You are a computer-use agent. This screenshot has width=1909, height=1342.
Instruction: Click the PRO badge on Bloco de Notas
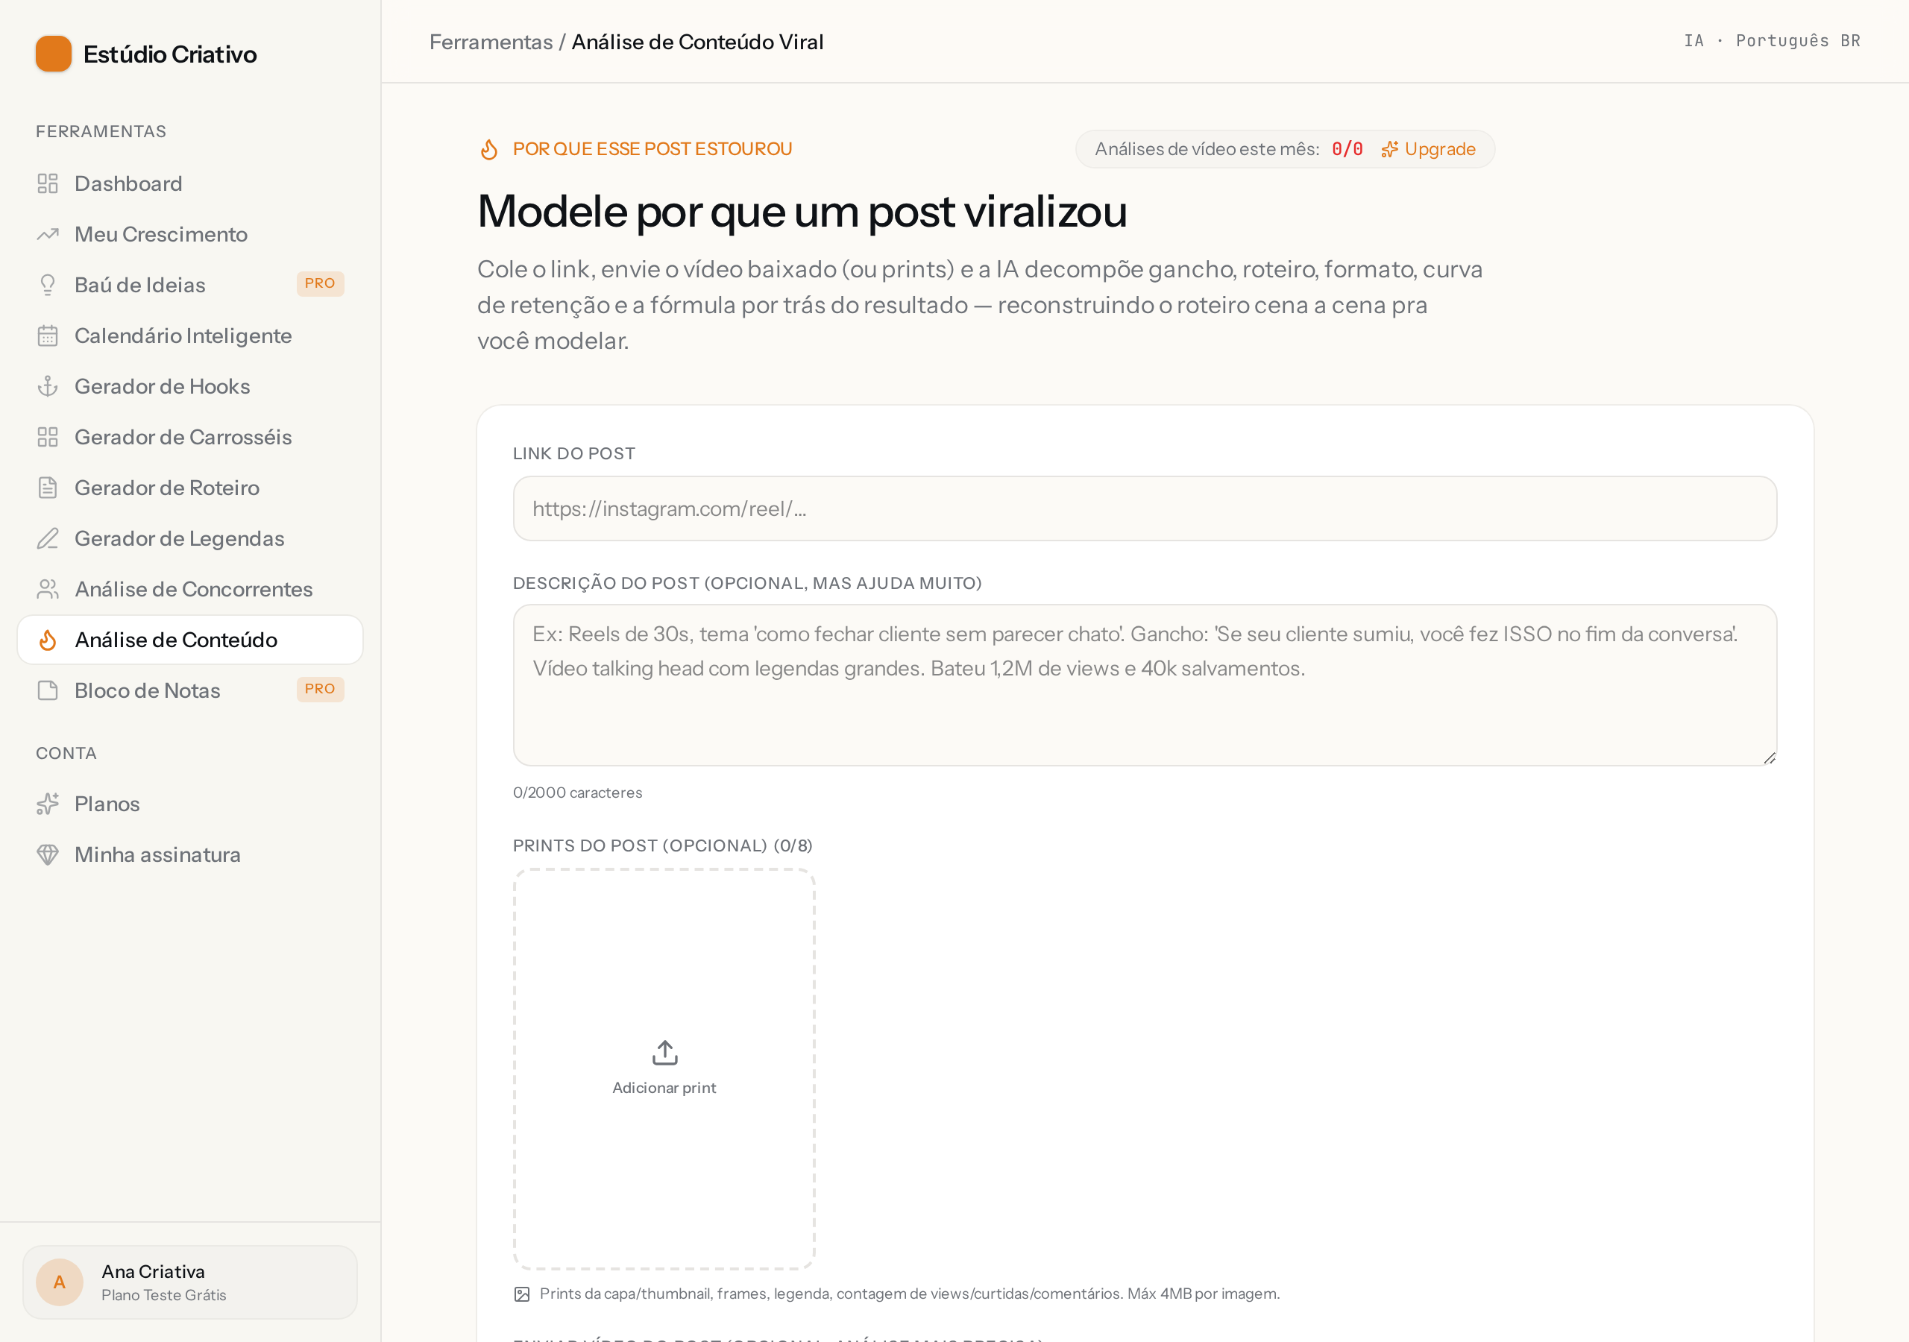tap(320, 690)
